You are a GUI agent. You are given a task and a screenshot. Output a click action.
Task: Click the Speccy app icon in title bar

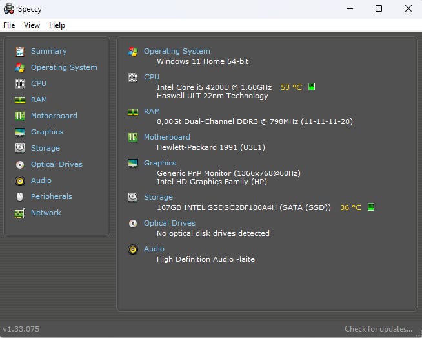click(x=9, y=8)
